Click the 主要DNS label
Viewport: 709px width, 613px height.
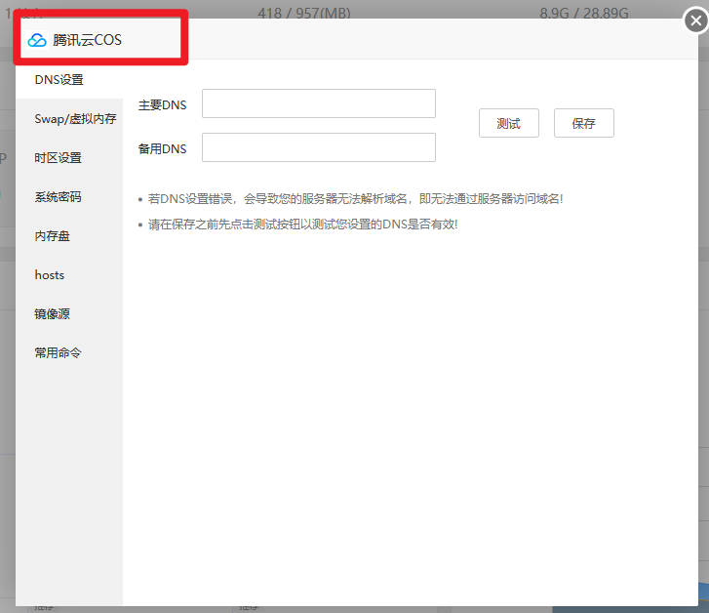click(162, 105)
